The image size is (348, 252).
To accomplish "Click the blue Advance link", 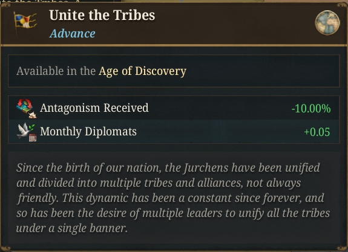I will [73, 34].
